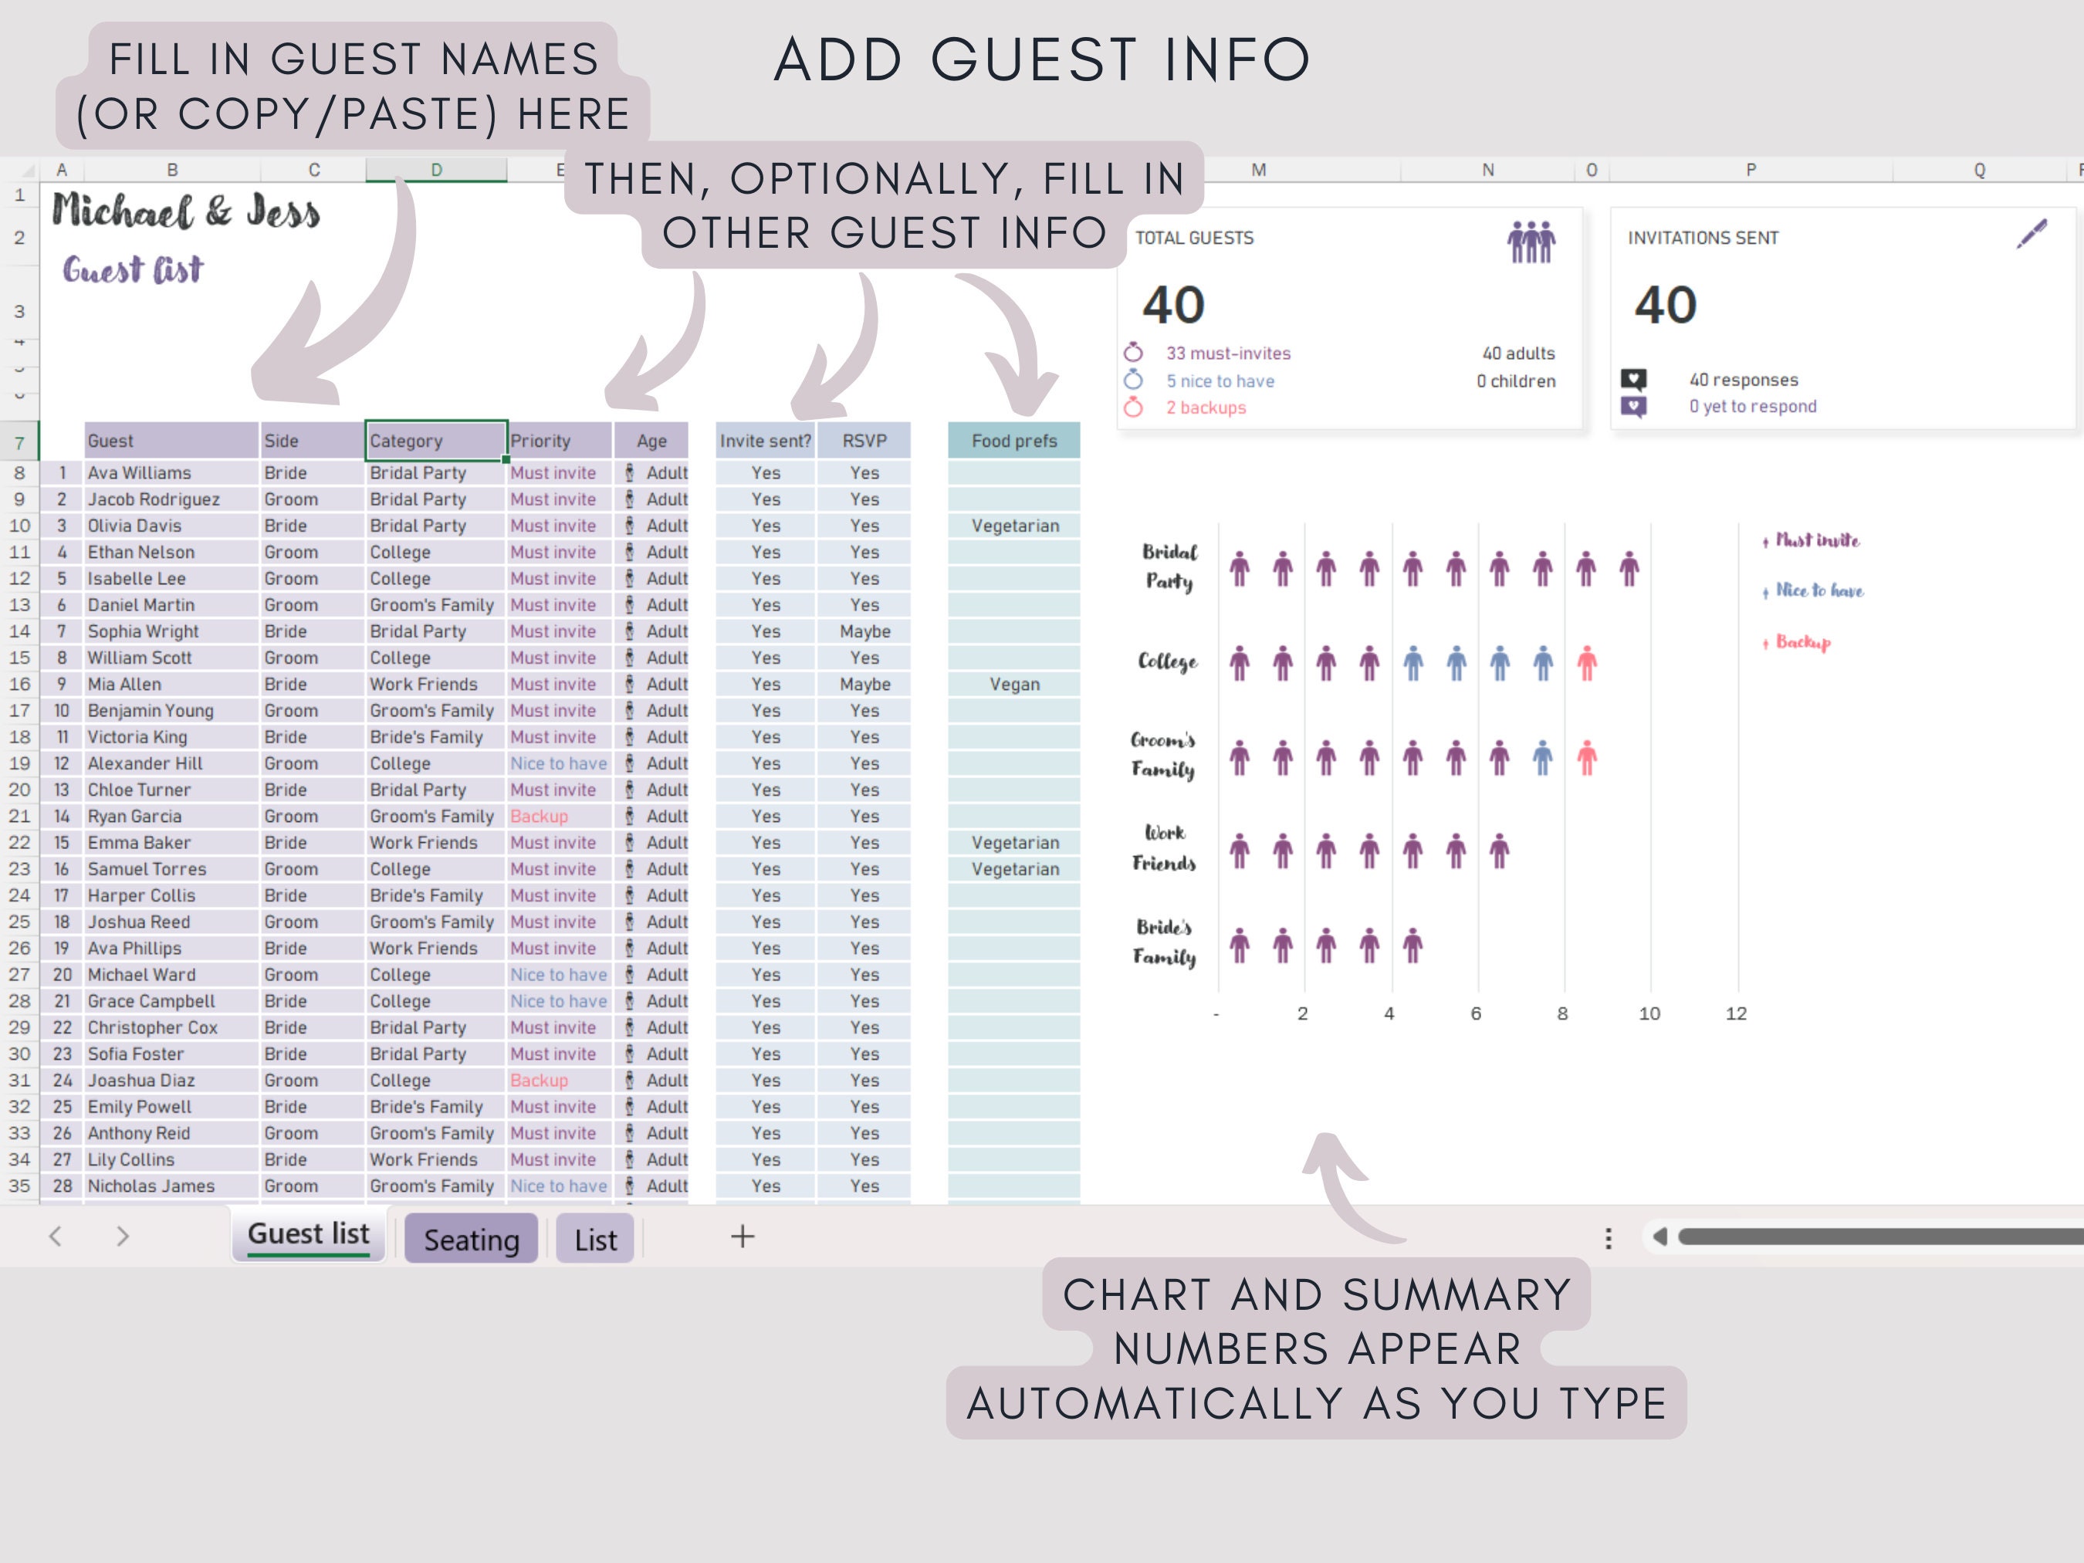The height and width of the screenshot is (1563, 2084).
Task: Click the 0 yet to respond text
Action: click(x=1751, y=406)
